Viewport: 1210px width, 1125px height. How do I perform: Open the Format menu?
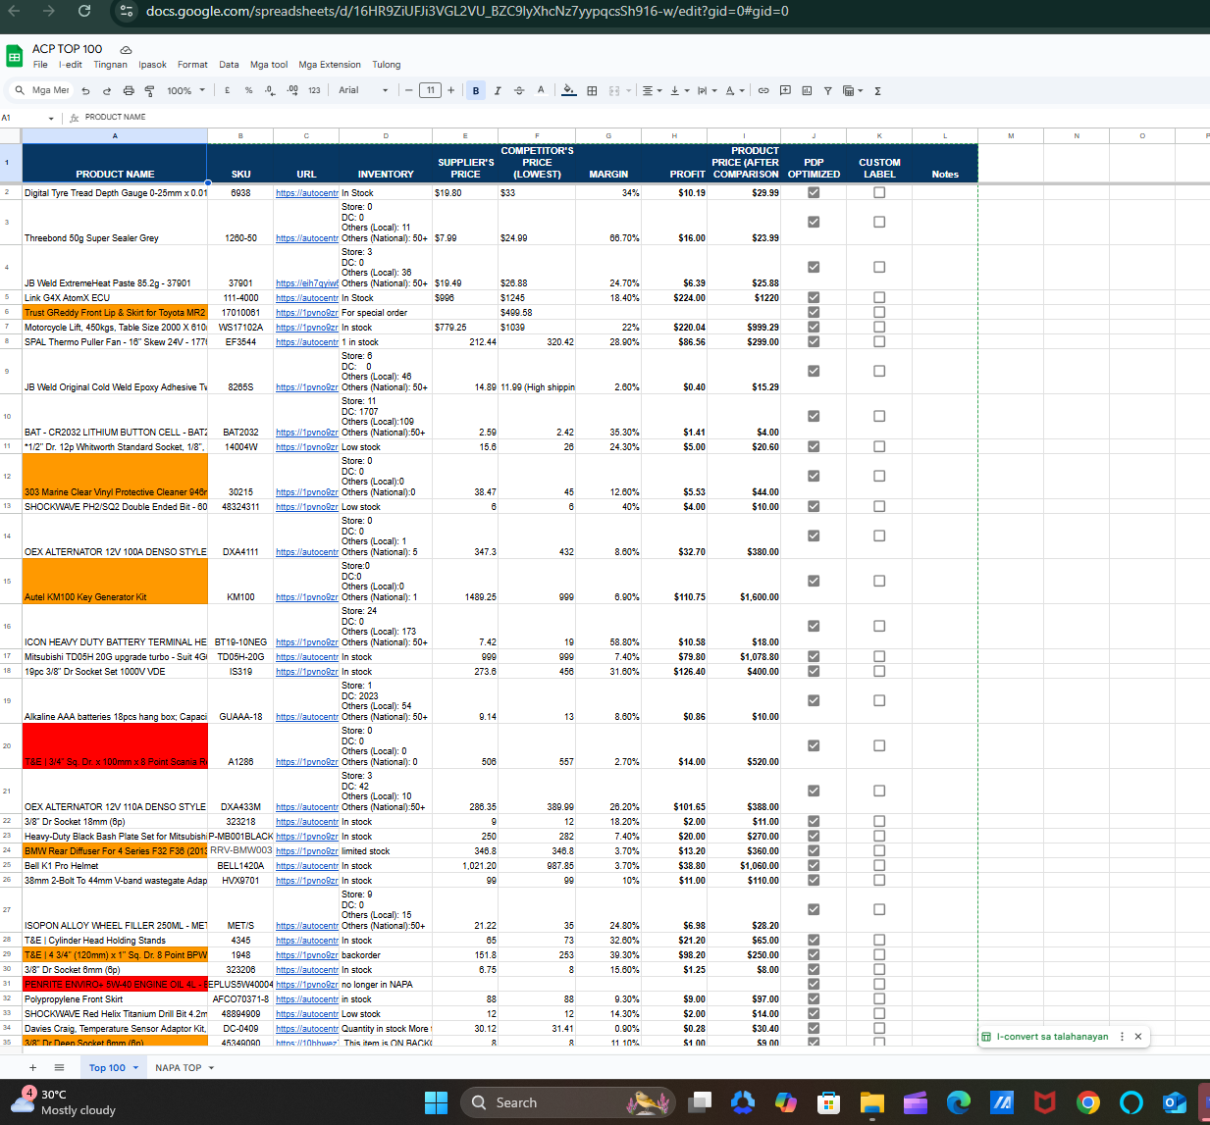coord(192,65)
